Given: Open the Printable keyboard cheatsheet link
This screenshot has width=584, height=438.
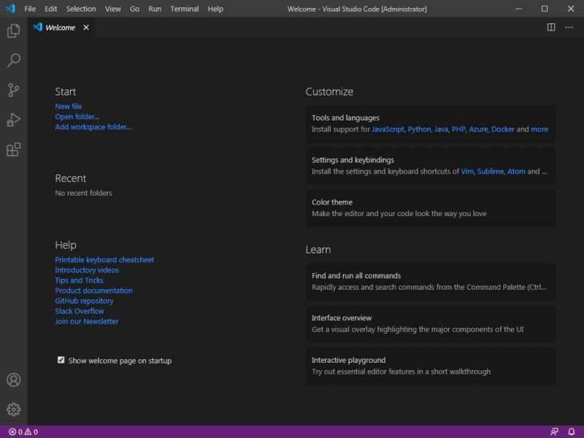Looking at the screenshot, I should coord(104,259).
